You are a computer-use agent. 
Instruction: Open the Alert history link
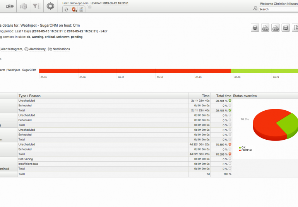point(38,49)
